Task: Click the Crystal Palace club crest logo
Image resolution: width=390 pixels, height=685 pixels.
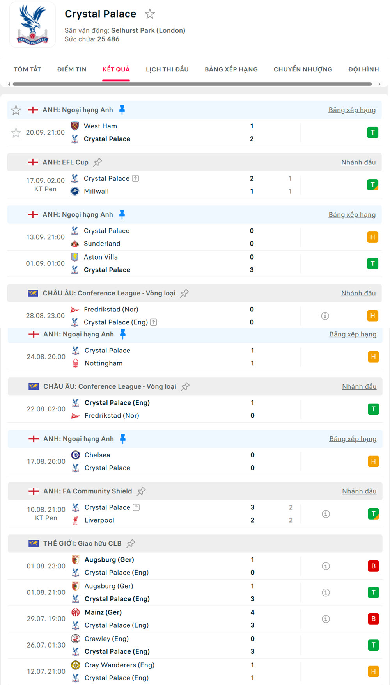Action: point(33,25)
